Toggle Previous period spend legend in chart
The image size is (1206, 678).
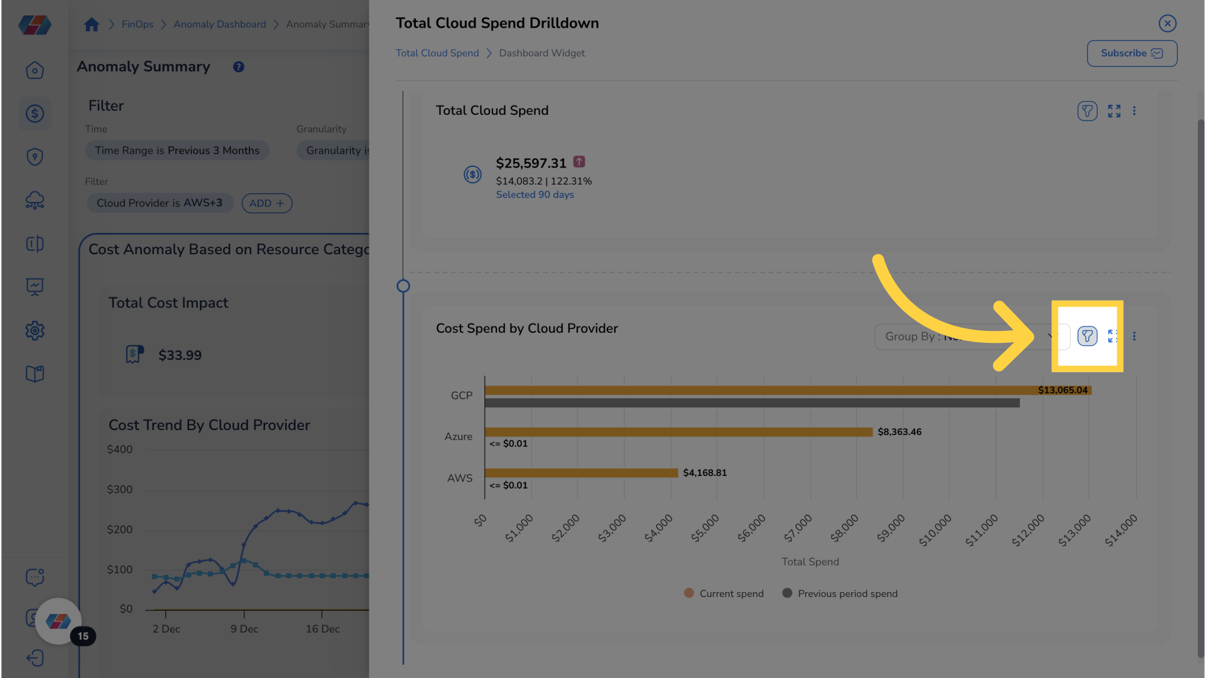coord(840,593)
